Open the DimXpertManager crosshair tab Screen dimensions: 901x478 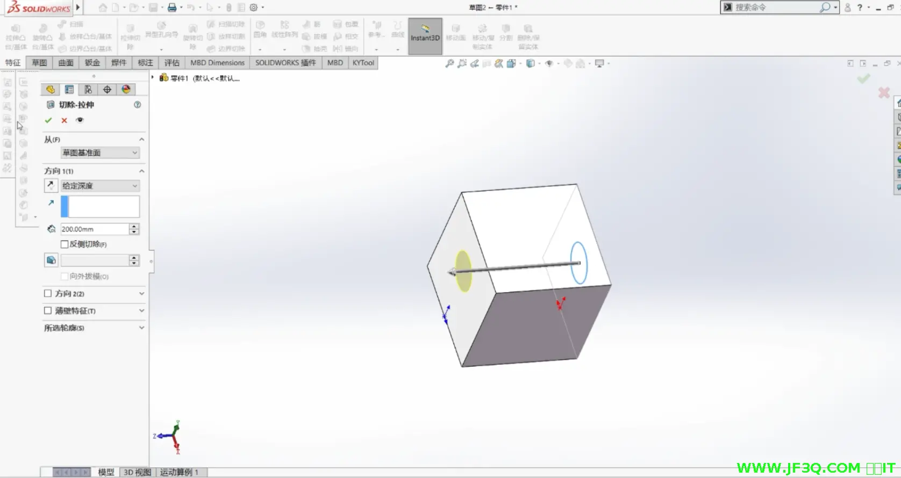point(107,90)
